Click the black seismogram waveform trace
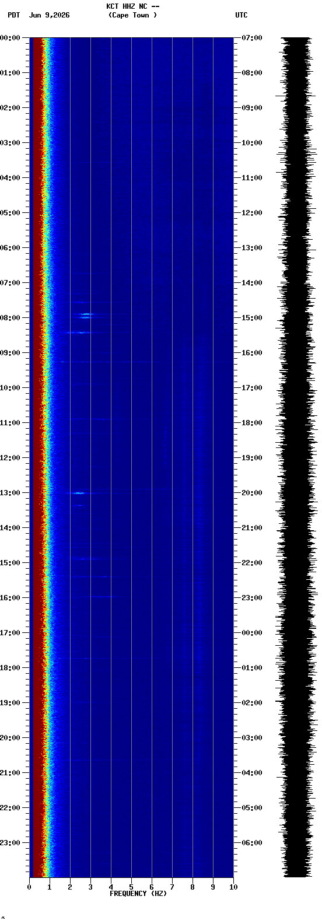 coord(297,457)
